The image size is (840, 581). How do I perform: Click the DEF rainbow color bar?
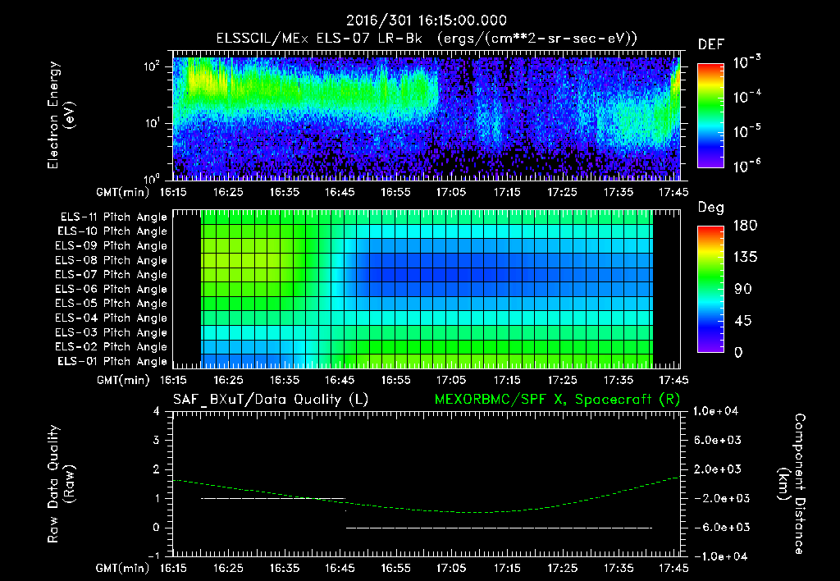(x=710, y=115)
